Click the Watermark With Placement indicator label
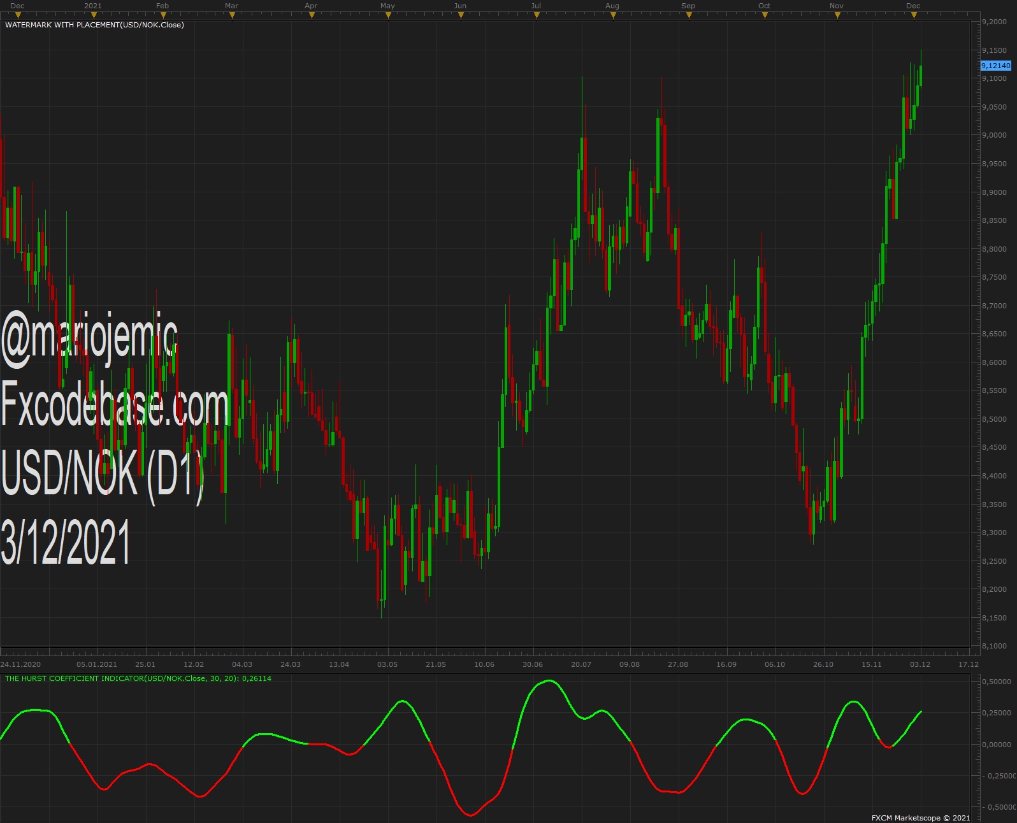Screen dimensions: 1017x823 point(94,25)
